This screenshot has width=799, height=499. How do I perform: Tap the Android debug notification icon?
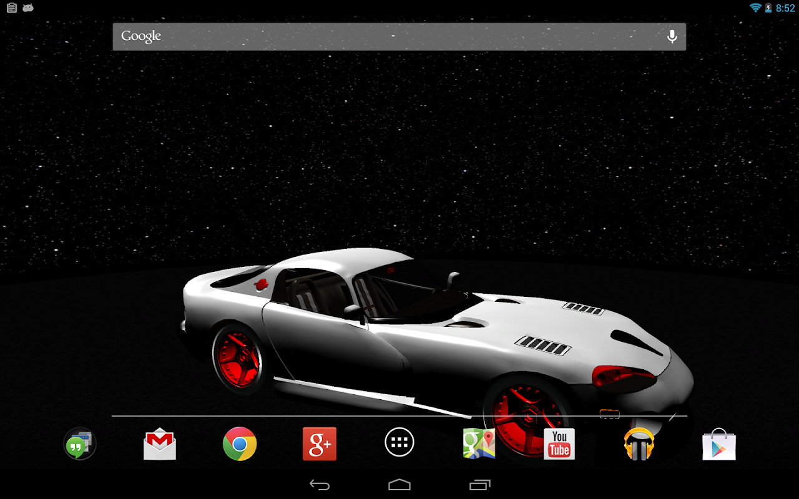[28, 7]
